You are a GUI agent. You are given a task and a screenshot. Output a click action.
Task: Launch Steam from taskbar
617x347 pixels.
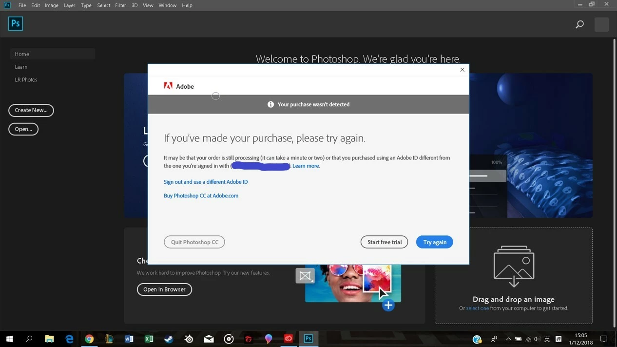pyautogui.click(x=169, y=339)
